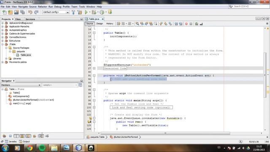Image resolution: width=270 pixels, height=152 pixels.
Task: Click the Undo arrow icon
Action: [x=30, y=12]
